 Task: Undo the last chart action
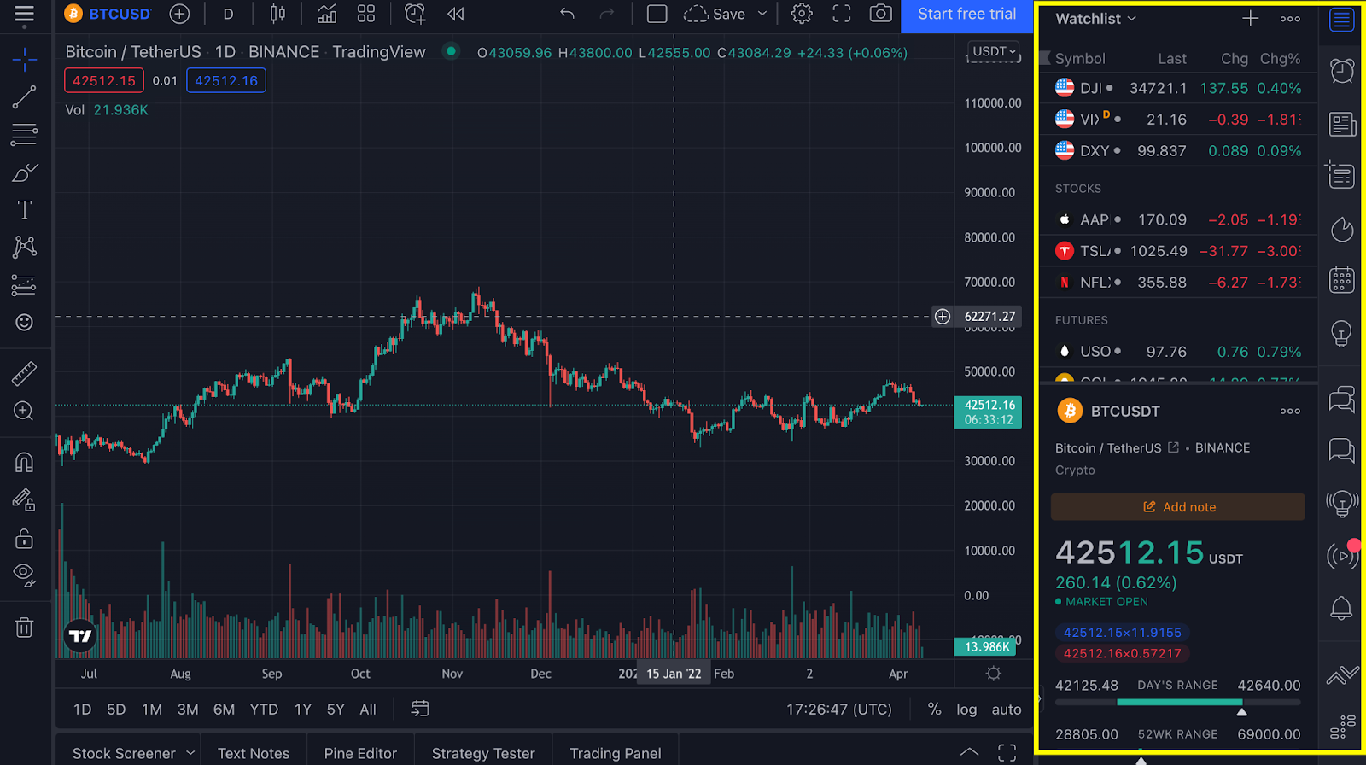pos(567,14)
